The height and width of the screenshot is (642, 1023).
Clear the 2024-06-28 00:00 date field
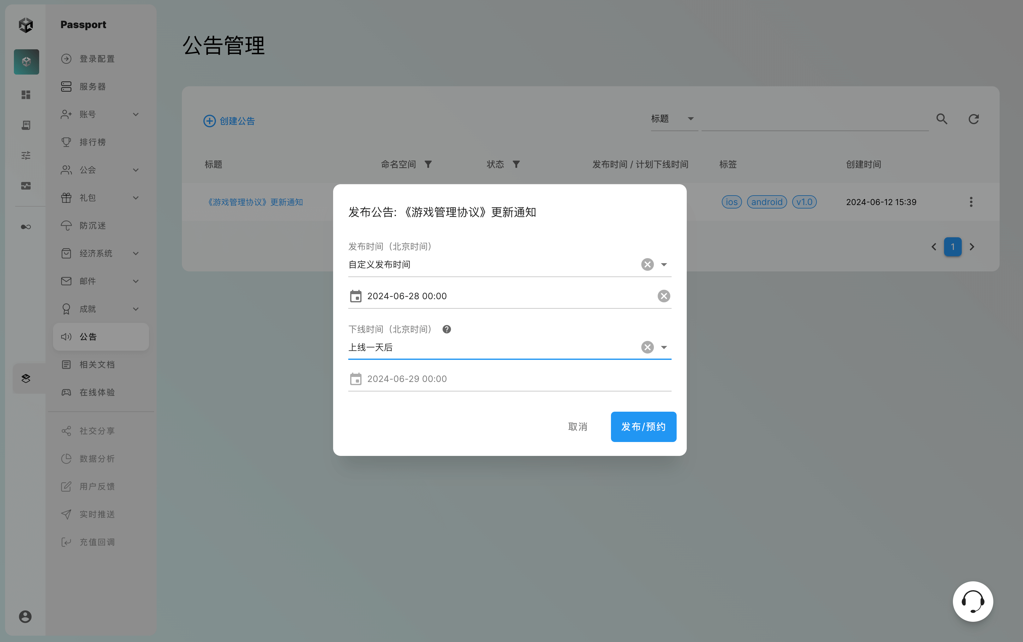pyautogui.click(x=664, y=296)
